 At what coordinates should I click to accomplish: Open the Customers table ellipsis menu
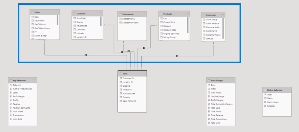pos(223,15)
